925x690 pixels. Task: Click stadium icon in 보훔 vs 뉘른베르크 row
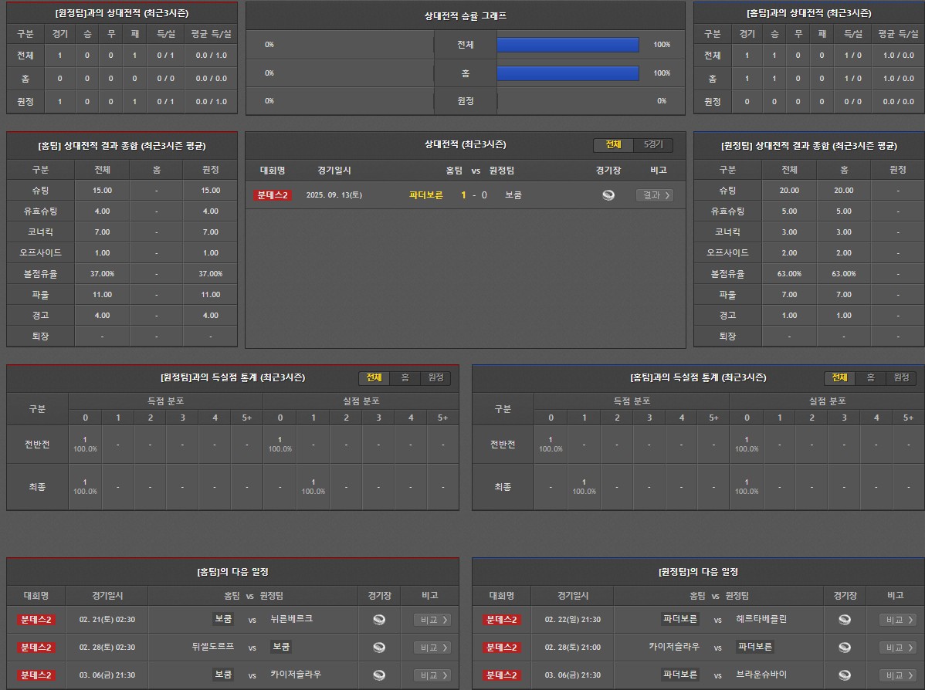[x=379, y=620]
